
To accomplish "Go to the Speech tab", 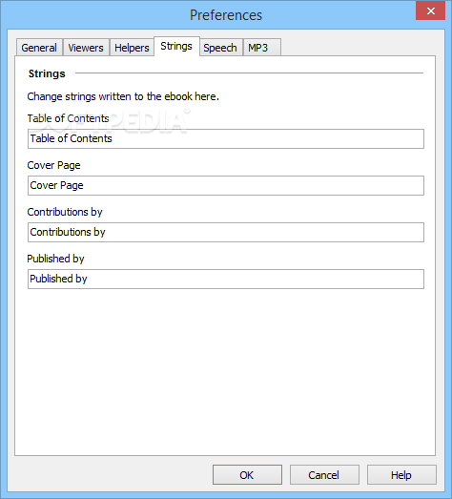I will pos(220,48).
